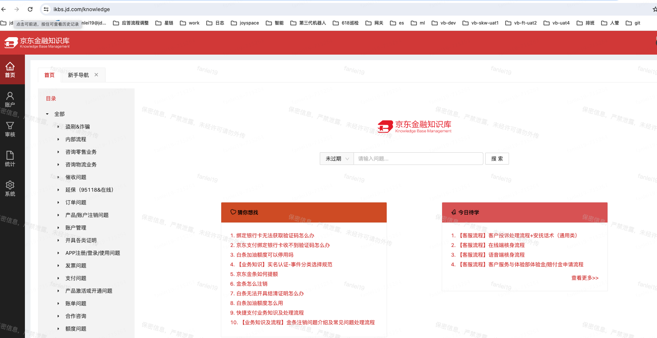Viewport: 657px width, 338px height.
Task: Open the 网关 bookmark folder
Action: click(374, 23)
